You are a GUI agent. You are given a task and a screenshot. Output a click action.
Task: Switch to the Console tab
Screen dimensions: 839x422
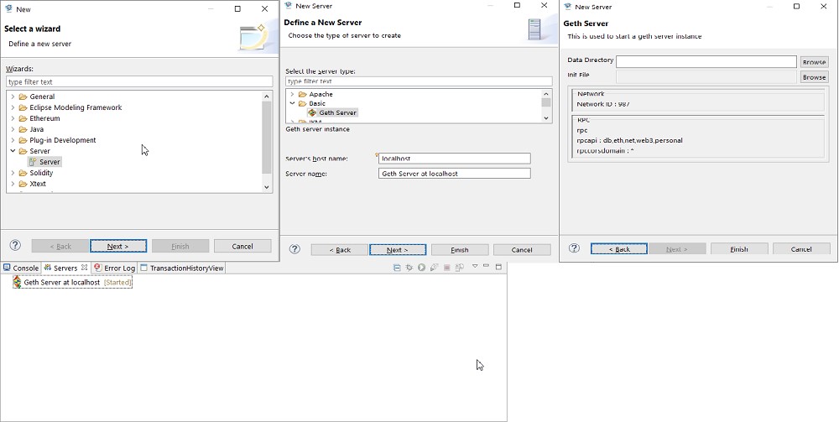point(21,268)
